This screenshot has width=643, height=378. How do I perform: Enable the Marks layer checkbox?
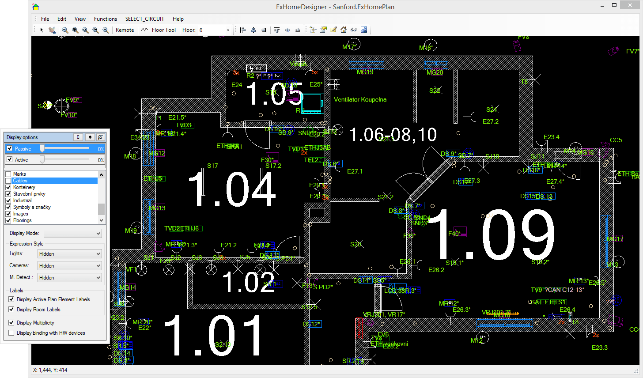pos(8,174)
